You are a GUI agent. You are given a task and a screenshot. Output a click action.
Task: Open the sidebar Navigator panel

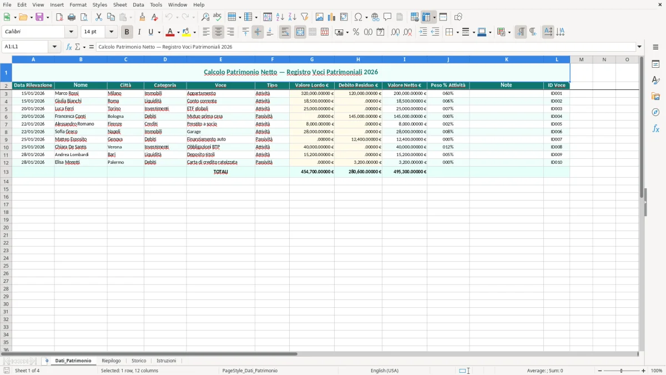pyautogui.click(x=655, y=112)
